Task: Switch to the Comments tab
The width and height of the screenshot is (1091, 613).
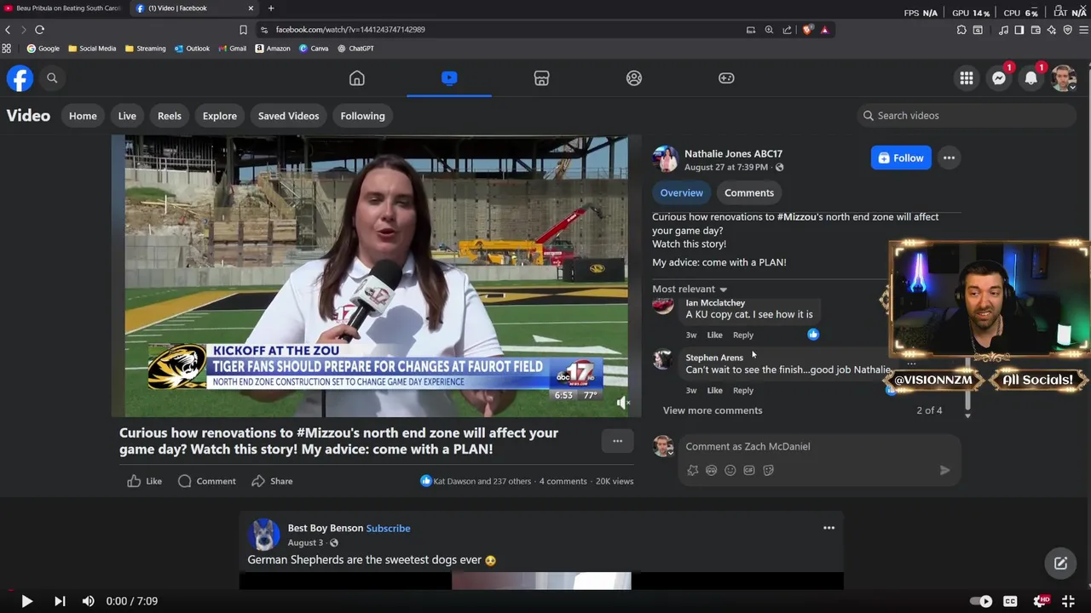Action: coord(749,193)
